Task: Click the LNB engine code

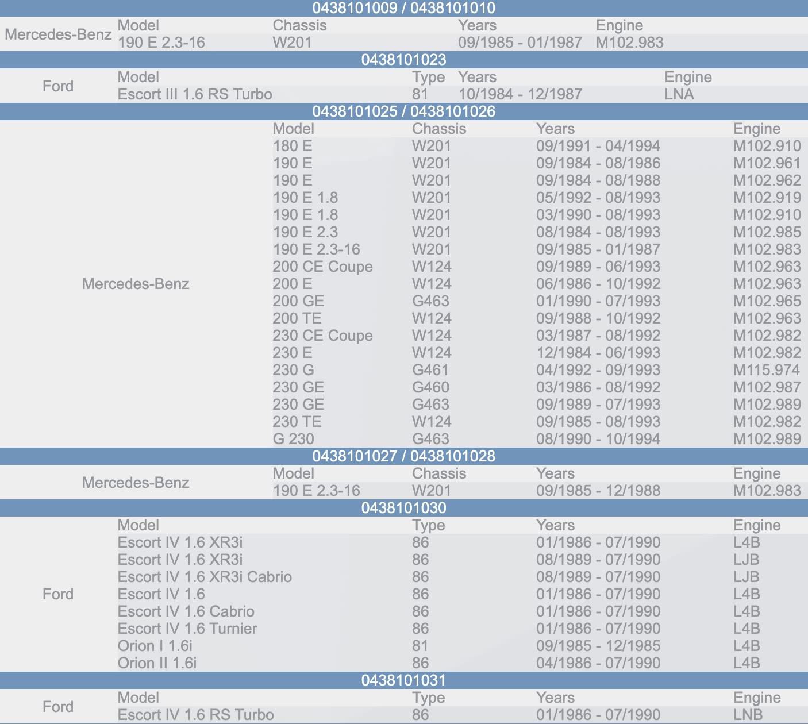Action: pyautogui.click(x=748, y=715)
